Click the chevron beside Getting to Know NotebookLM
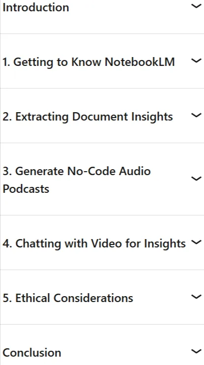204x365 pixels. click(196, 61)
